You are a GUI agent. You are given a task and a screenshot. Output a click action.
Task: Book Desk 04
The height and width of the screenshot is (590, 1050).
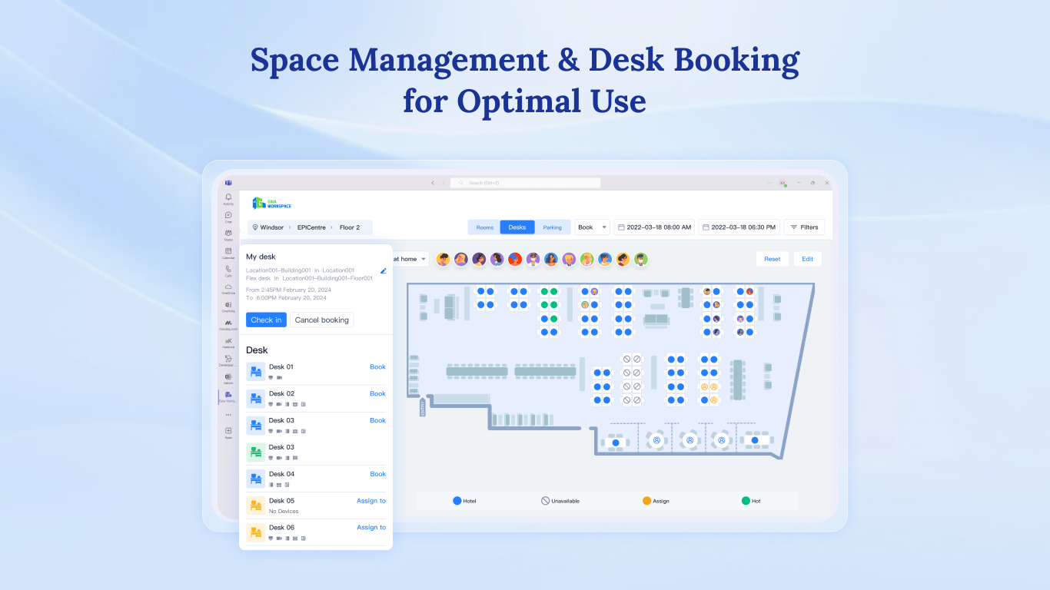(x=377, y=474)
